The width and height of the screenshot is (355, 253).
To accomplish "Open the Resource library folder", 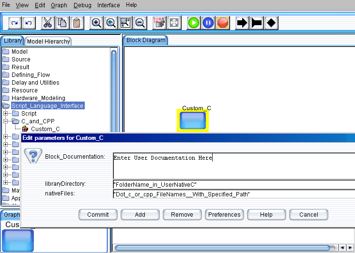I will [x=20, y=90].
